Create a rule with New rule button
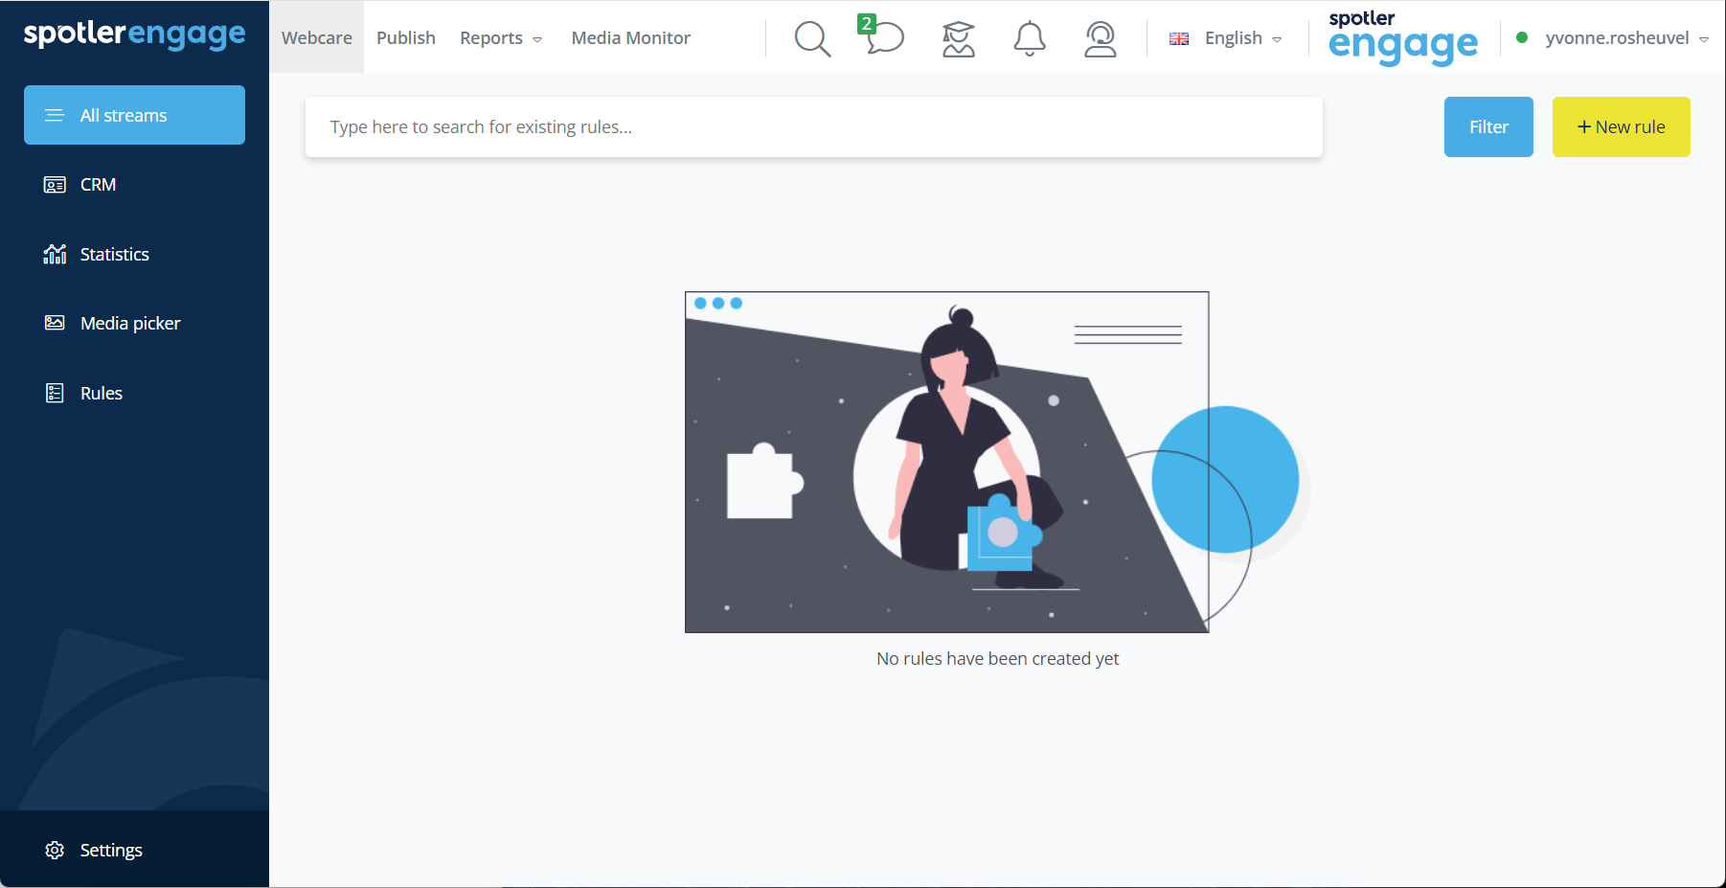 pos(1621,126)
